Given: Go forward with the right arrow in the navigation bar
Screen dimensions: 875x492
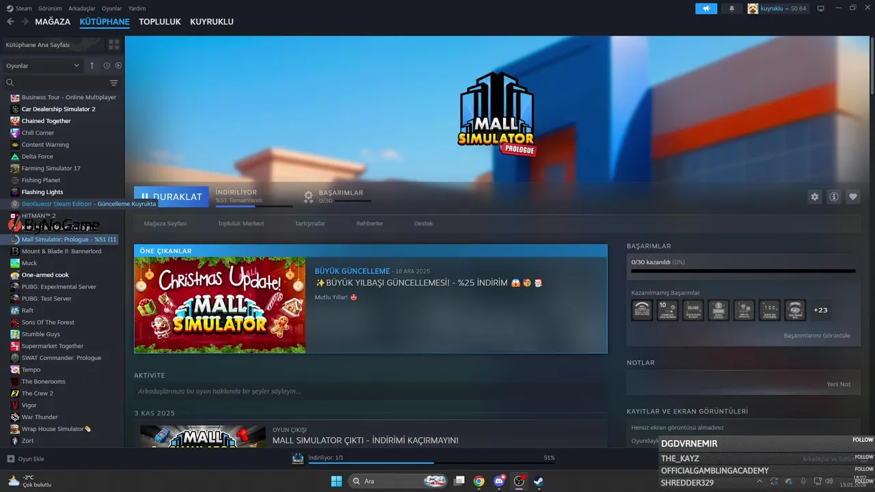Looking at the screenshot, I should (x=25, y=22).
